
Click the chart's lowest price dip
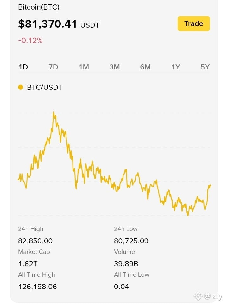pyautogui.click(x=188, y=215)
